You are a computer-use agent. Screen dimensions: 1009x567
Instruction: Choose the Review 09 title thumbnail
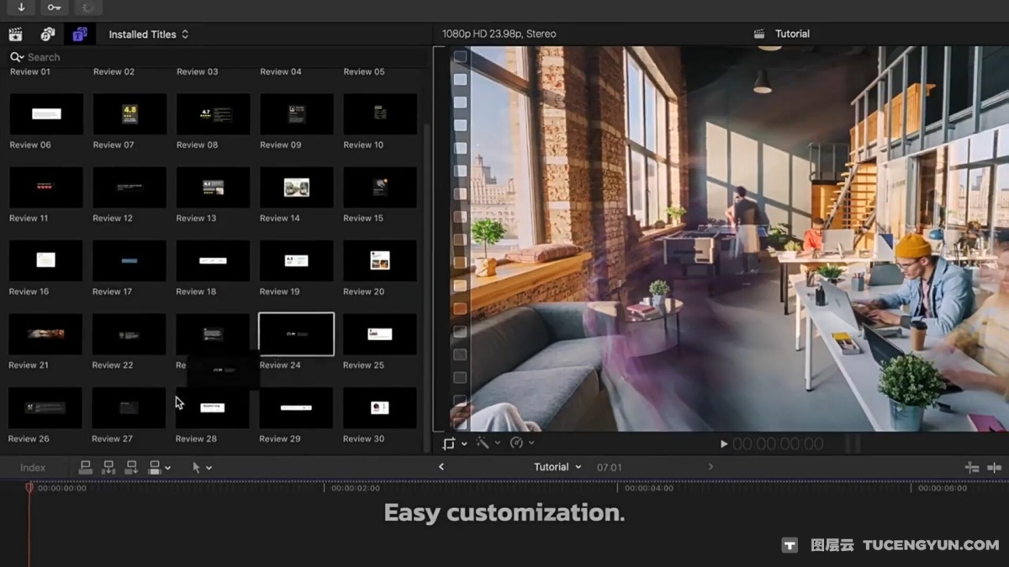296,114
